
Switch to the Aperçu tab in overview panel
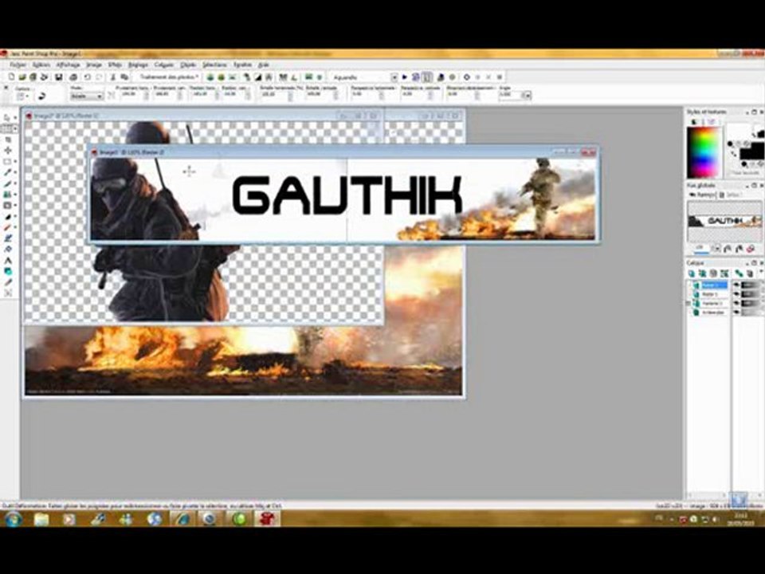703,195
